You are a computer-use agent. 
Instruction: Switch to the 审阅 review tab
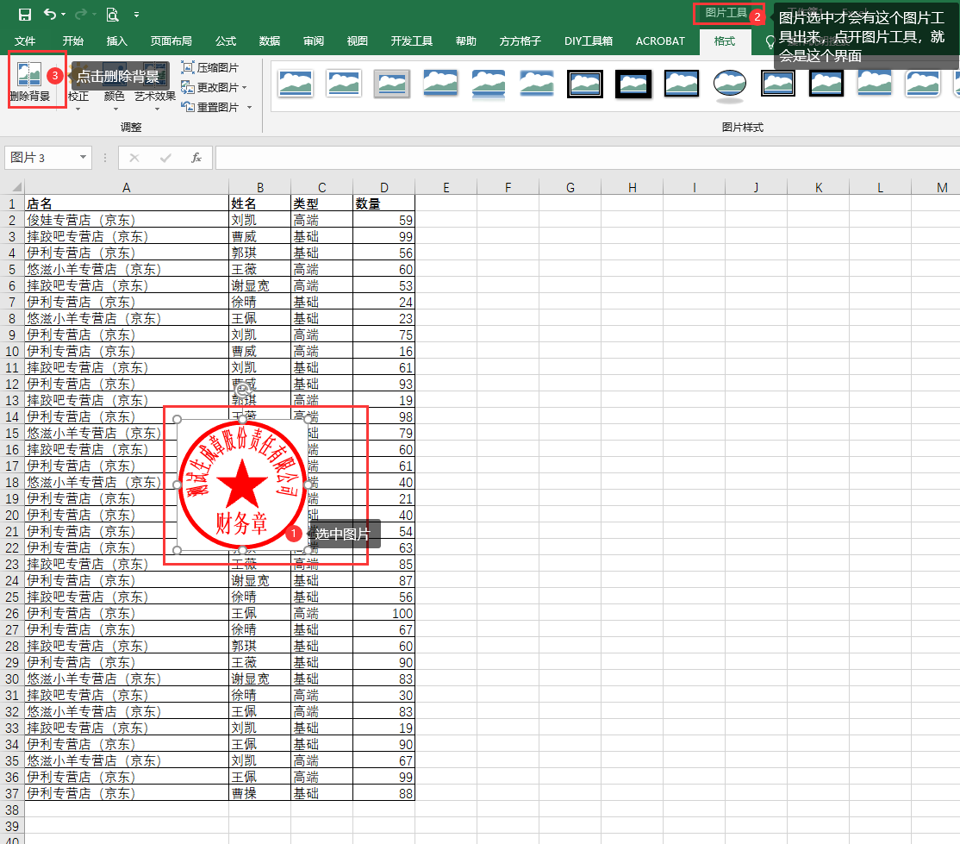[313, 41]
